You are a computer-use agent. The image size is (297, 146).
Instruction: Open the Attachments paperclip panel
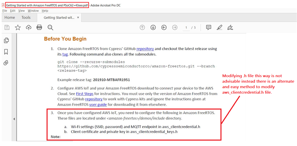[6, 63]
